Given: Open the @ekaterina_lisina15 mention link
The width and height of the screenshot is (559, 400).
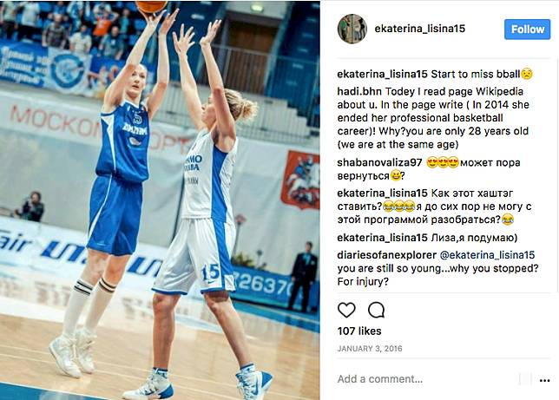Looking at the screenshot, I should (x=487, y=255).
